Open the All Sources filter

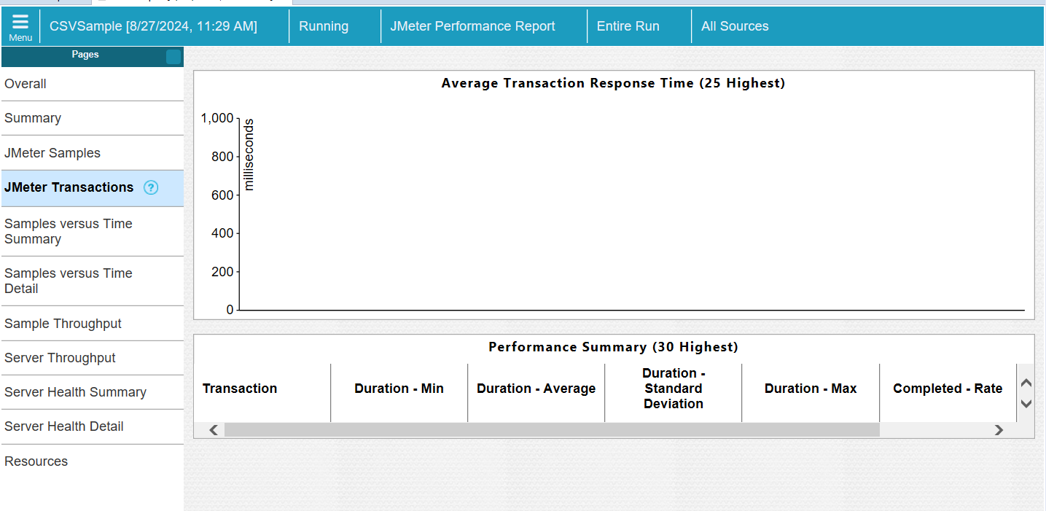click(x=735, y=26)
